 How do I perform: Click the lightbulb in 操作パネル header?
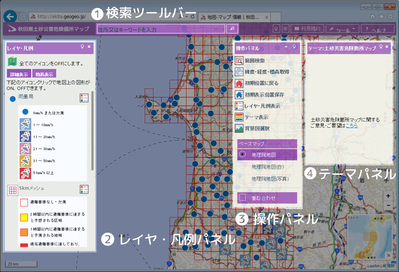point(295,46)
